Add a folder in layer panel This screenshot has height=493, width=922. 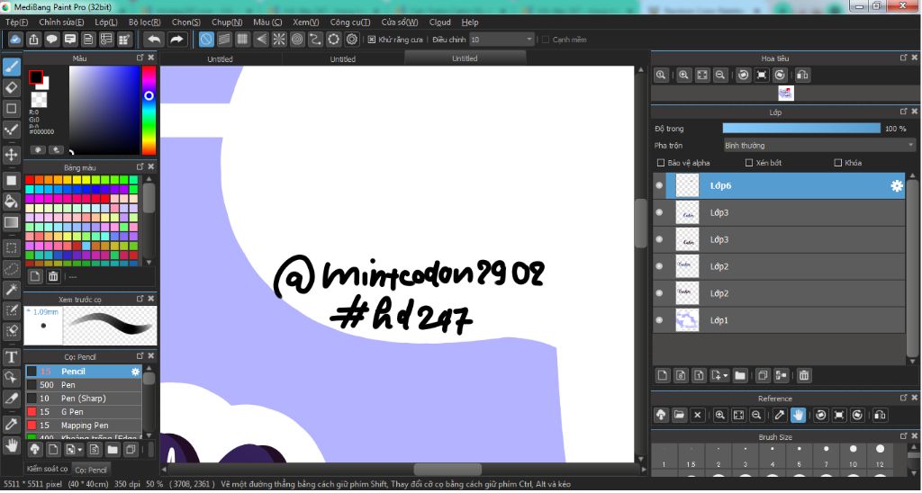[740, 375]
